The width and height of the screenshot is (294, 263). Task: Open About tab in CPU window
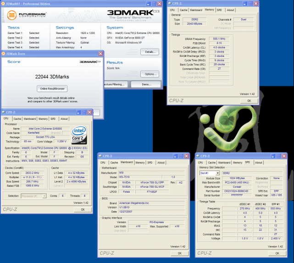click(x=64, y=119)
